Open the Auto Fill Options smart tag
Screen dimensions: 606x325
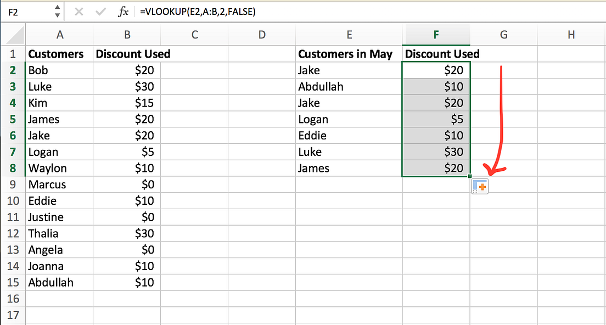tap(479, 186)
